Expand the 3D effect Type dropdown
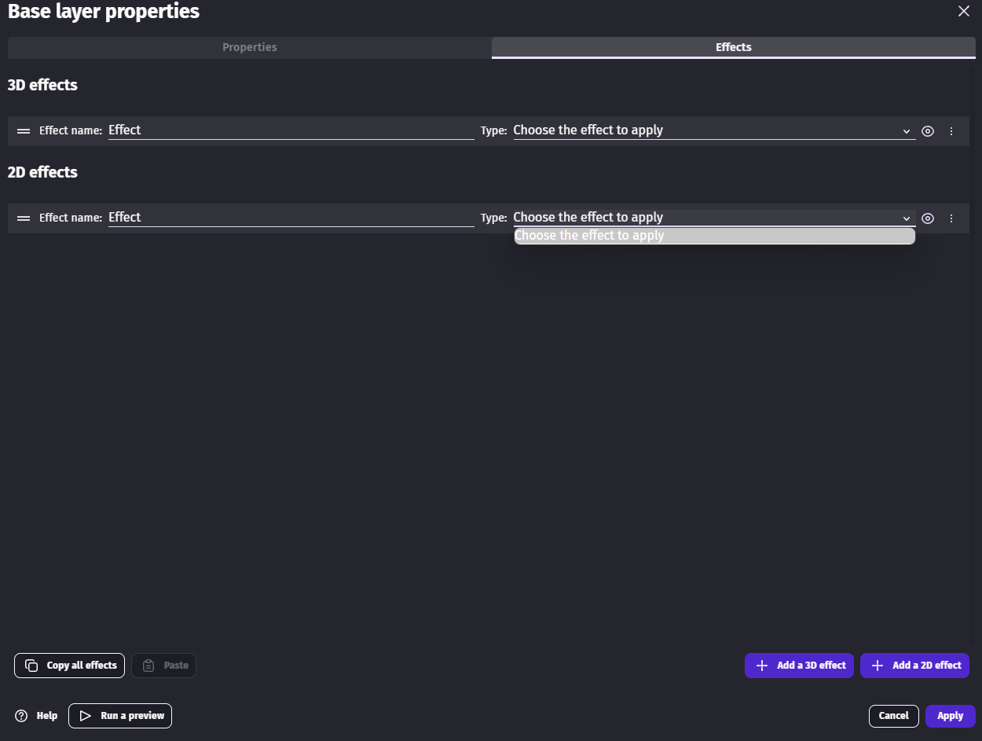This screenshot has width=982, height=741. [x=713, y=130]
